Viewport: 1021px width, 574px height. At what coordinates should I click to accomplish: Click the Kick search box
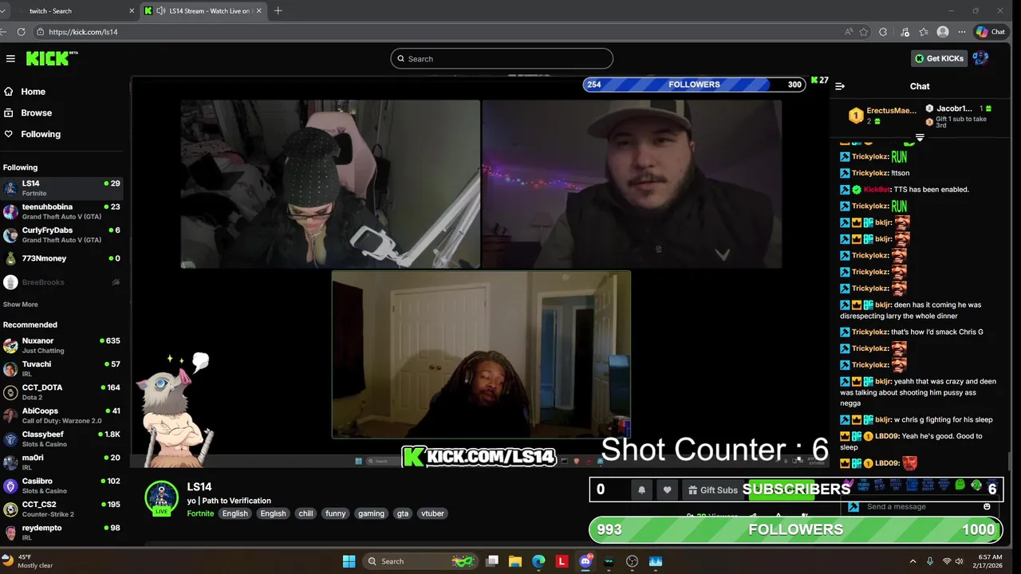click(502, 58)
